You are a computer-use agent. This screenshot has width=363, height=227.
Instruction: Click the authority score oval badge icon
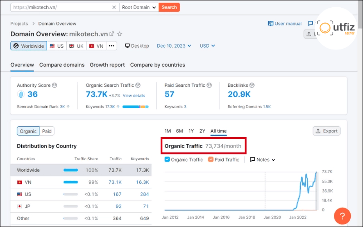pos(20,94)
